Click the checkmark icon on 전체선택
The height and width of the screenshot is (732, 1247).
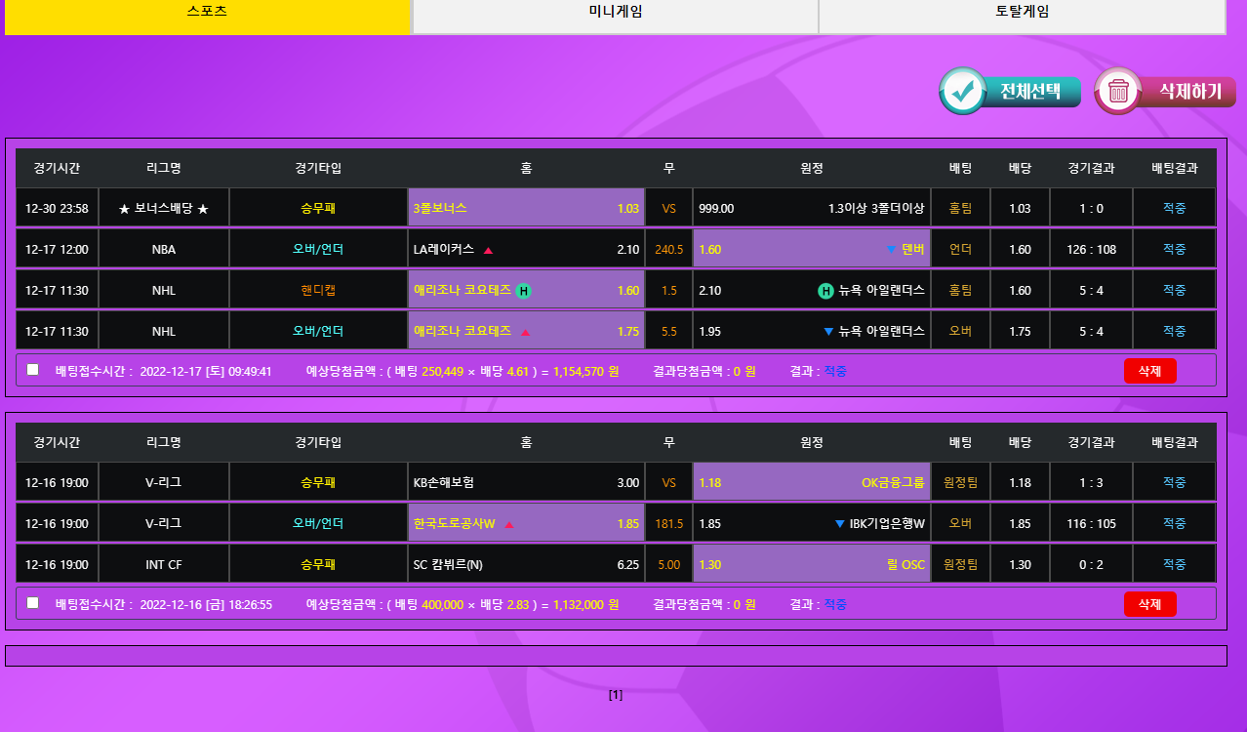963,92
